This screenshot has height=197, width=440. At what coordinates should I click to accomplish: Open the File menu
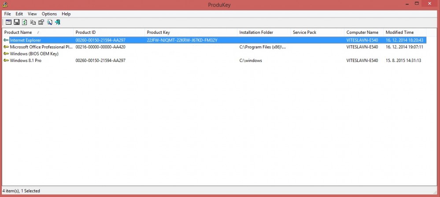(x=7, y=14)
